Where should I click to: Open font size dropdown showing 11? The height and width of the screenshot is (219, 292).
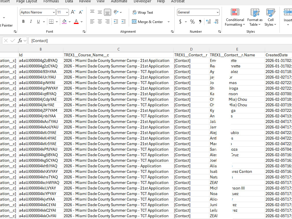pyautogui.click(x=67, y=12)
